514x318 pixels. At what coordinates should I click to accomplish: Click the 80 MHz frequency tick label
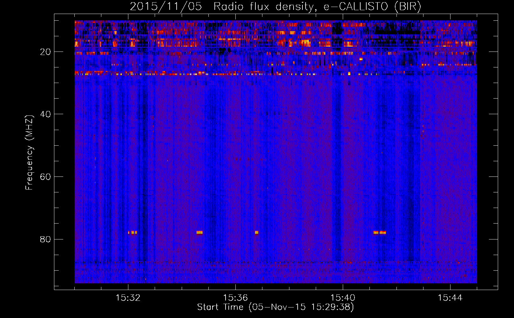(45, 239)
